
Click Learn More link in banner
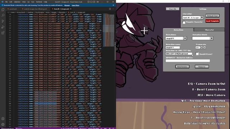(75, 5)
